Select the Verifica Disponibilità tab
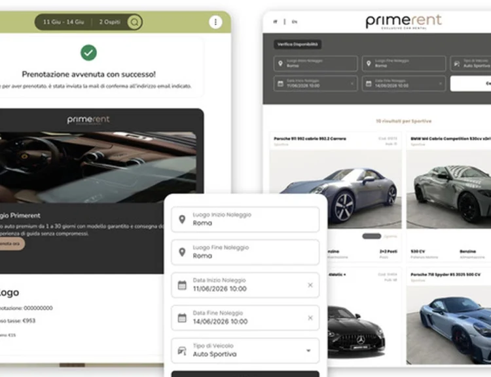The image size is (491, 377). (x=297, y=44)
